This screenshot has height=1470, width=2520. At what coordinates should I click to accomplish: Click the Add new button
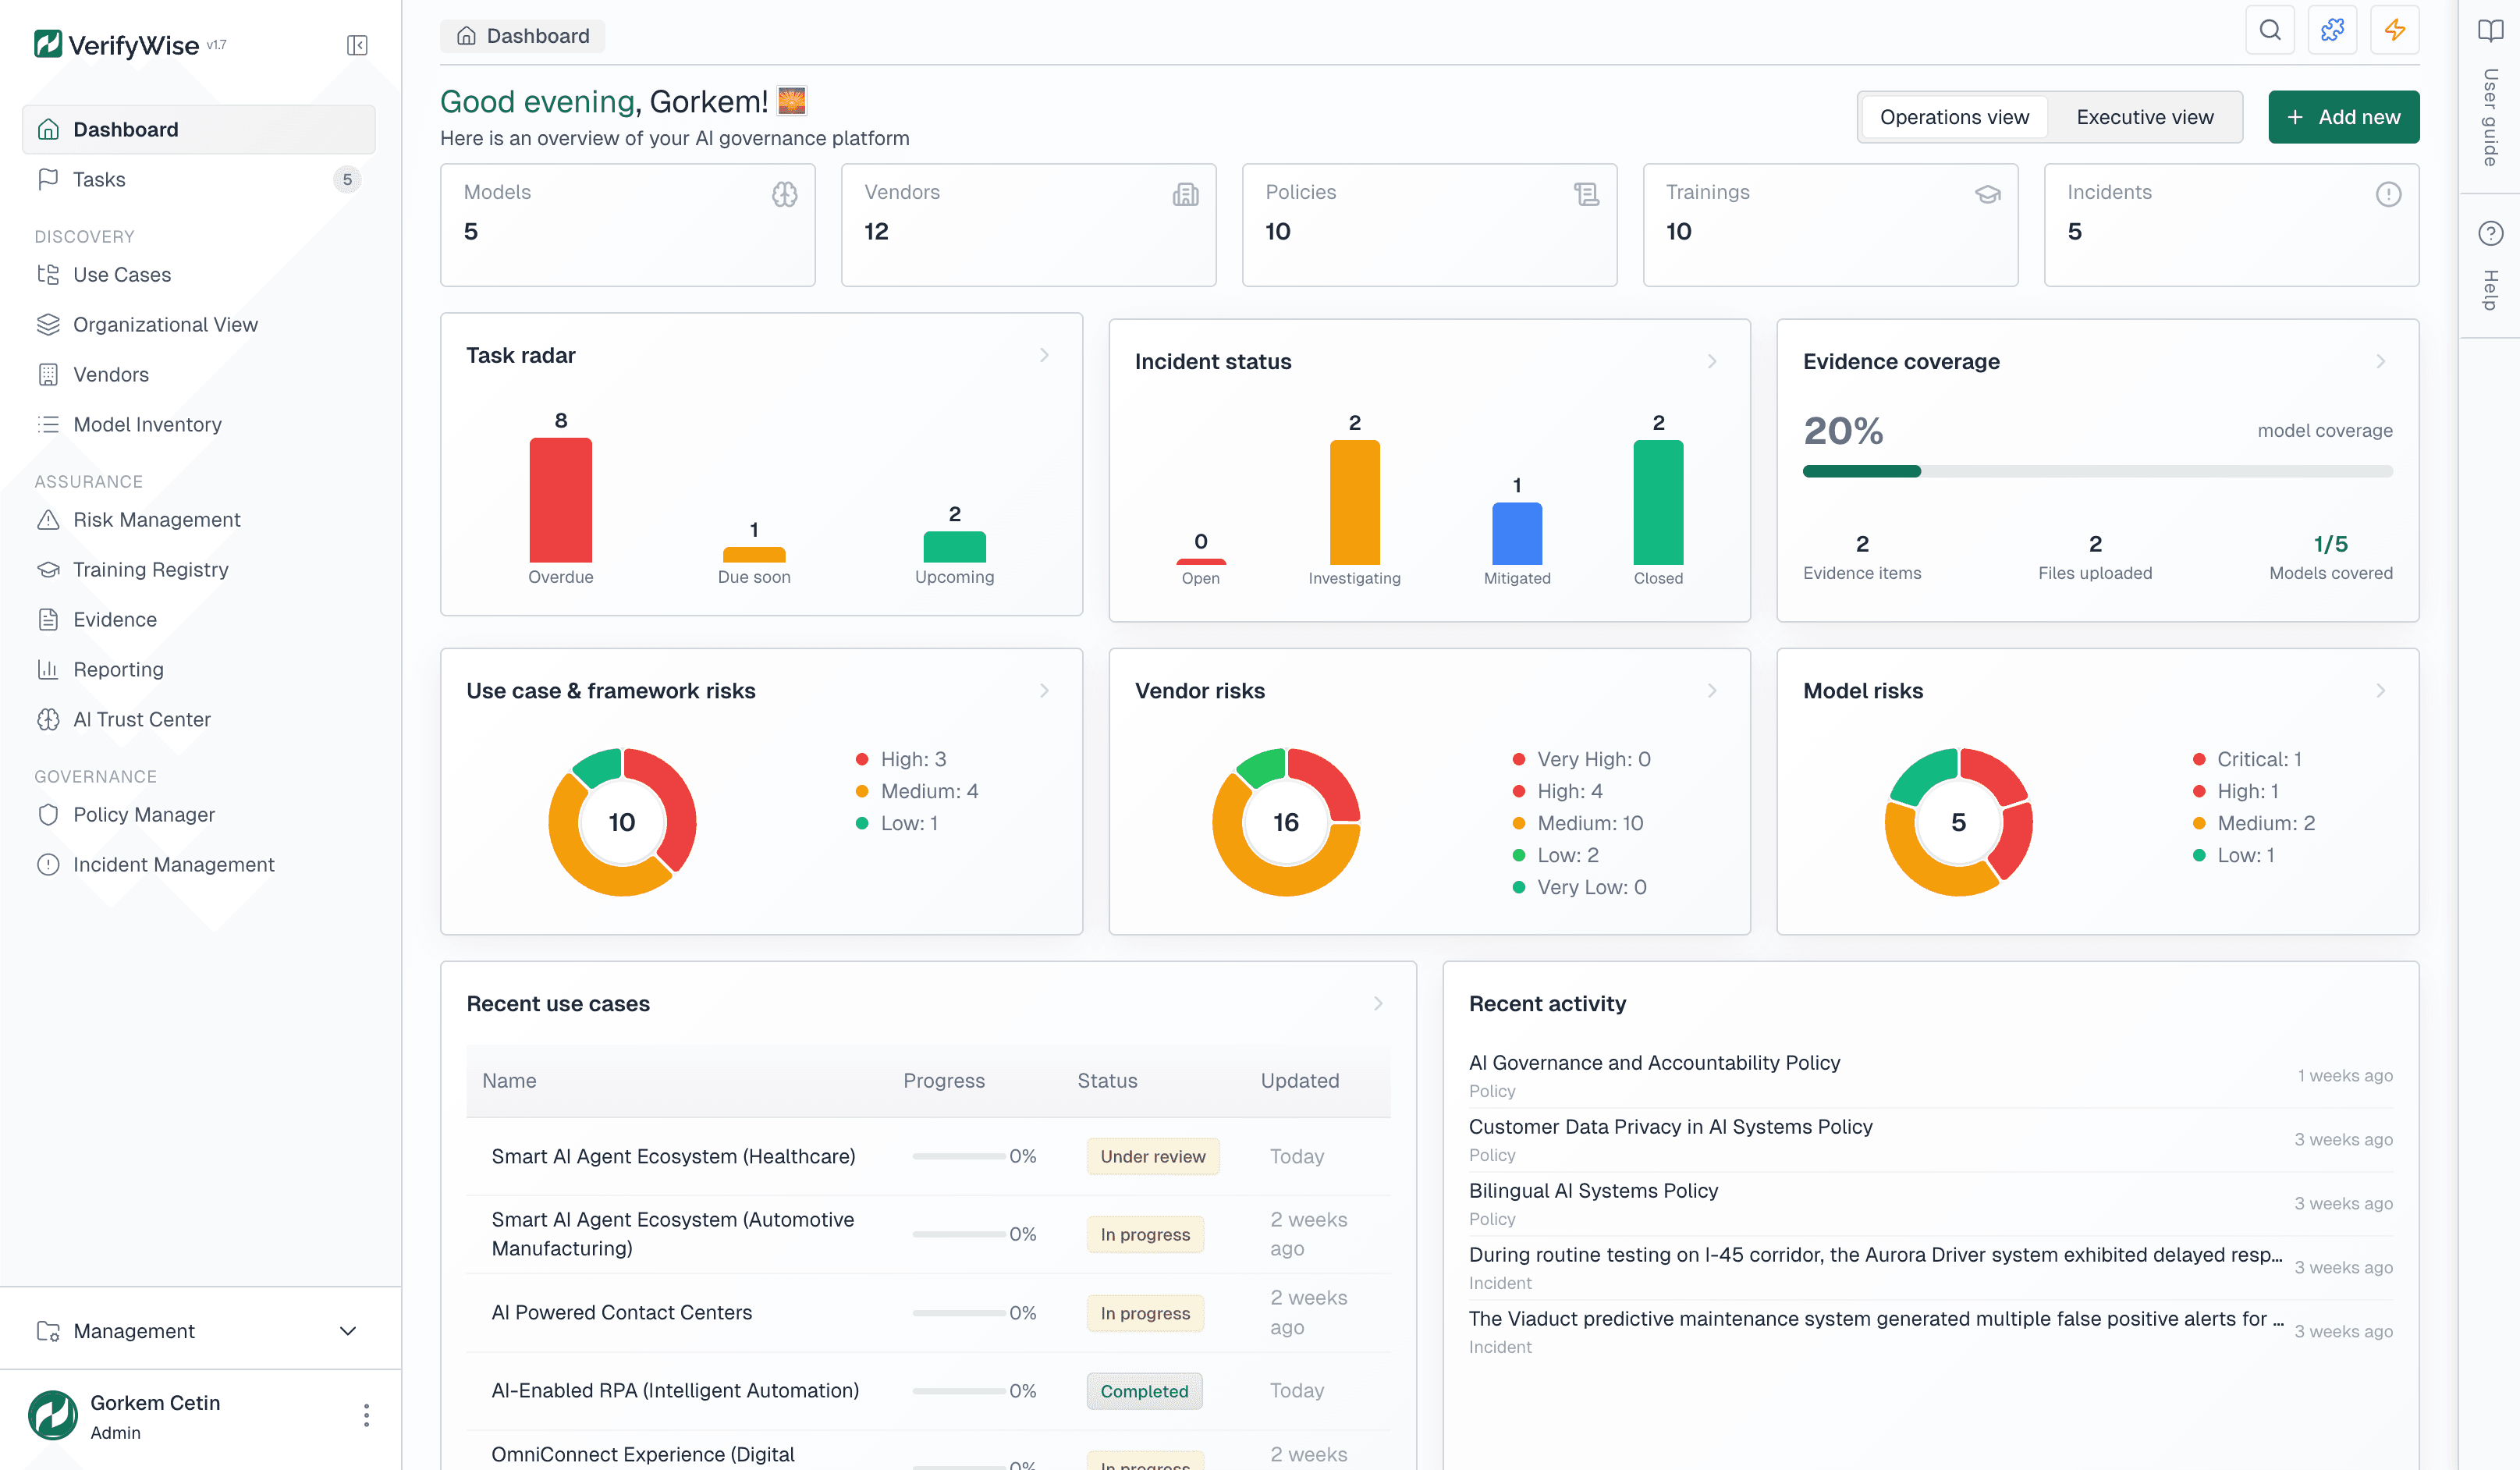tap(2343, 117)
